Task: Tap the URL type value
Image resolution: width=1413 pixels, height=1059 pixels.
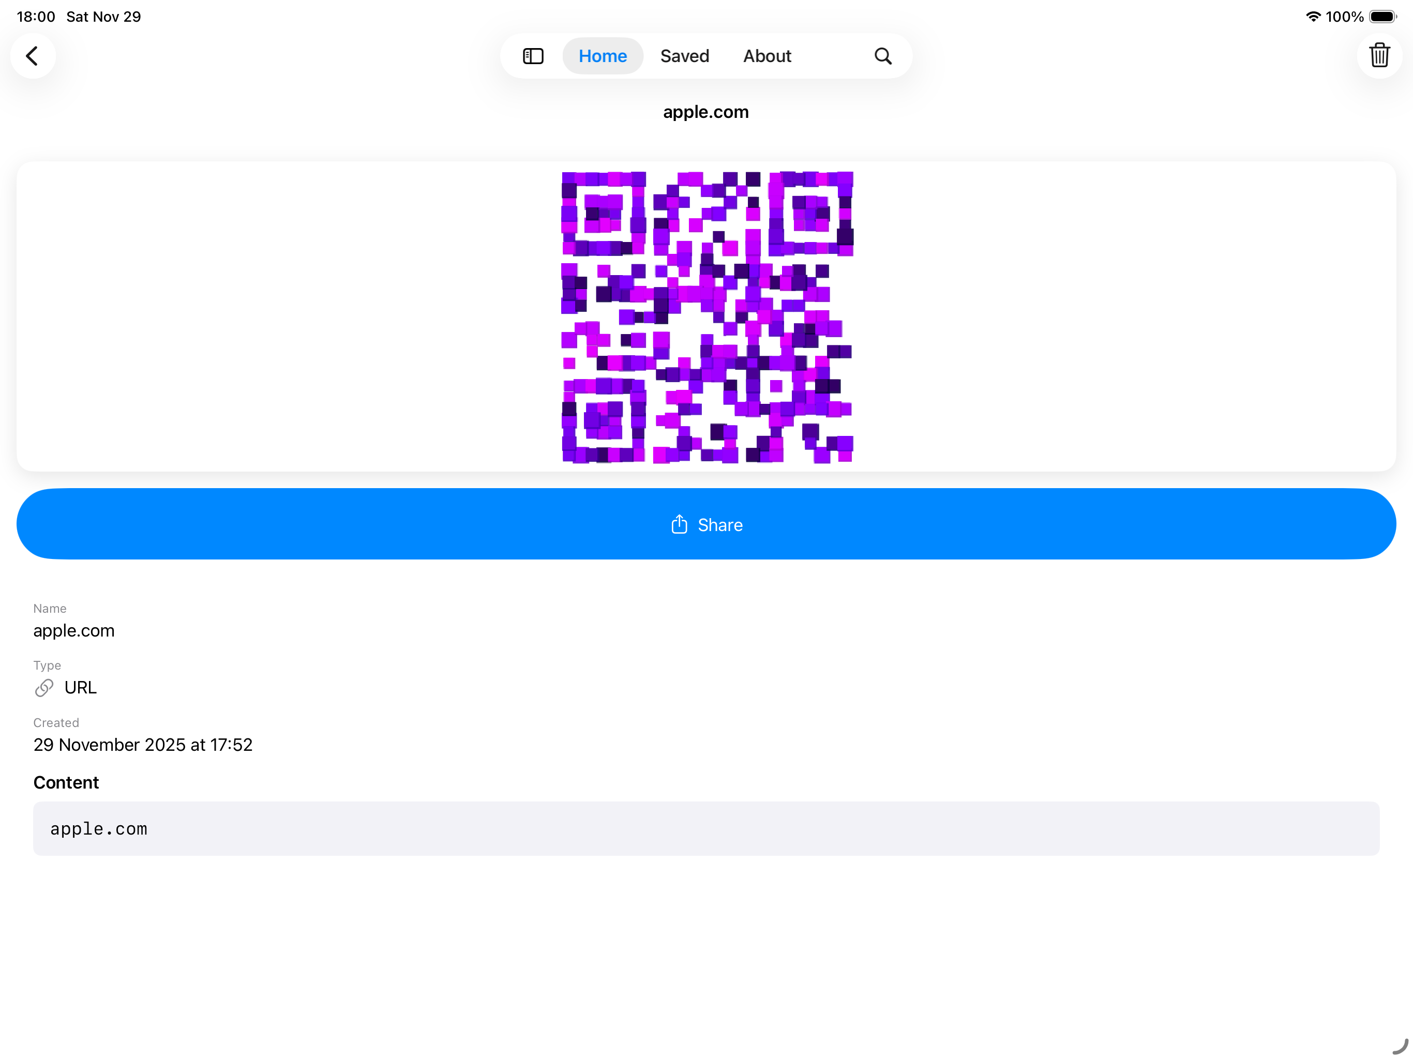Action: point(81,688)
